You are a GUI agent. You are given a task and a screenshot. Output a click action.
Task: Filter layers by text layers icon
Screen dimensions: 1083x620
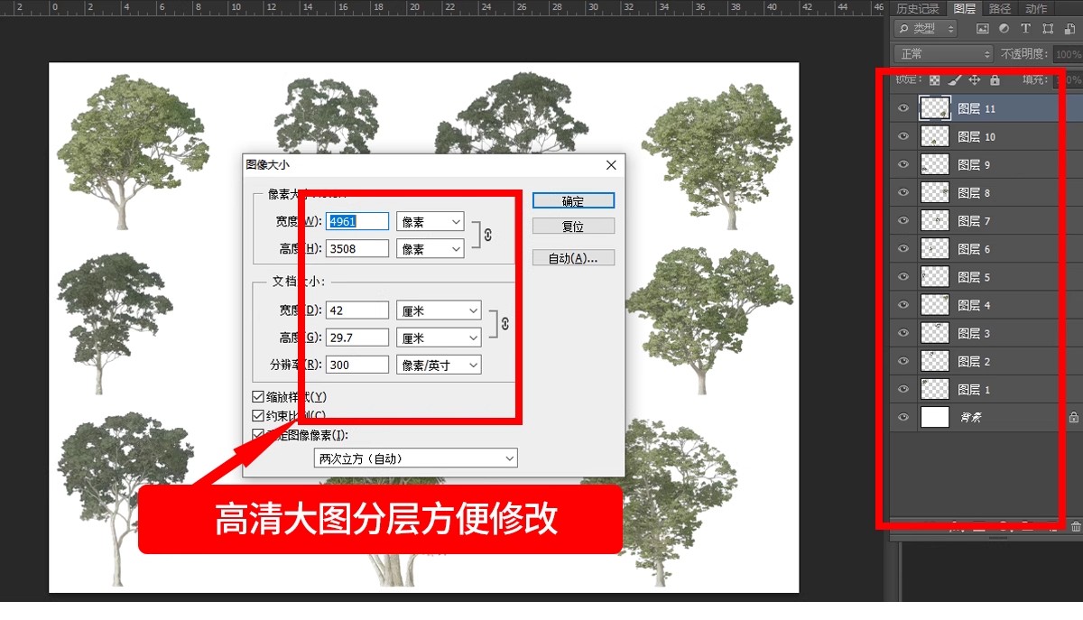point(1025,28)
